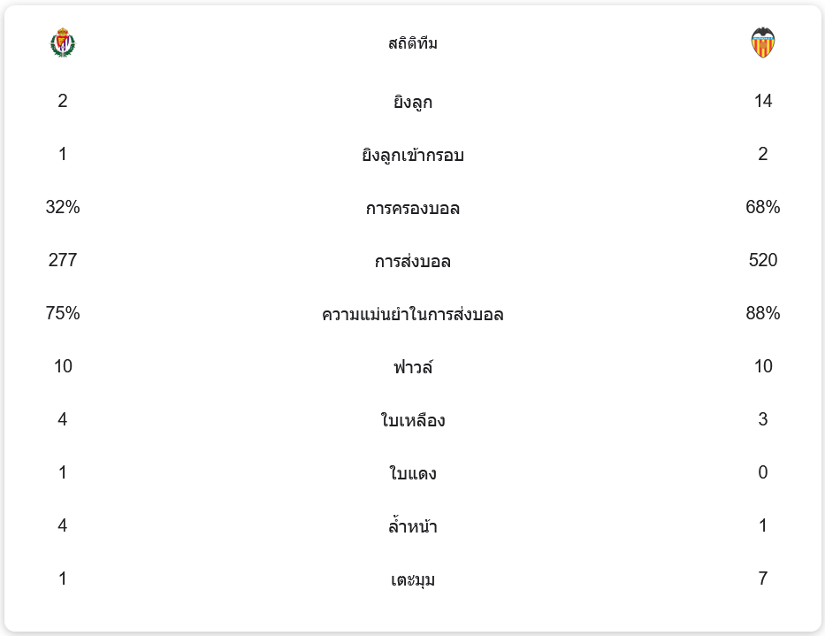The image size is (825, 636).
Task: Click Valencia's 14 shots value
Action: click(763, 101)
